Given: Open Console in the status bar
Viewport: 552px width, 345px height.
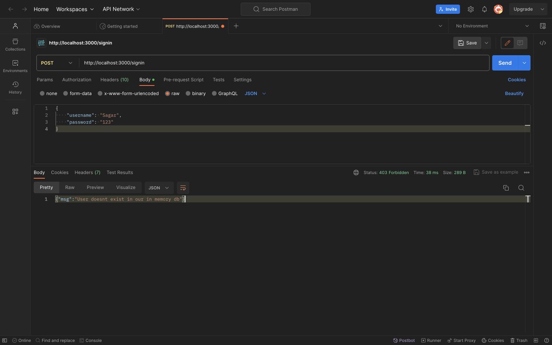Looking at the screenshot, I should click(91, 340).
